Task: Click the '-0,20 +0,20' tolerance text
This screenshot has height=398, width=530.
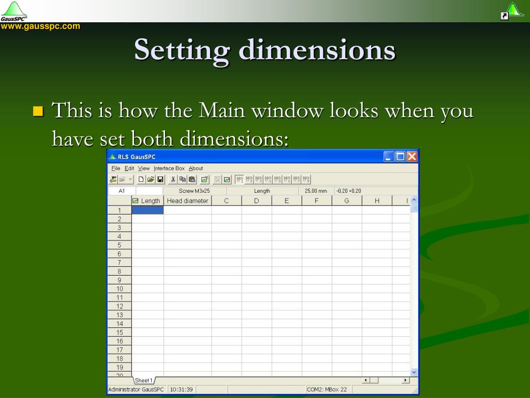Action: point(348,191)
